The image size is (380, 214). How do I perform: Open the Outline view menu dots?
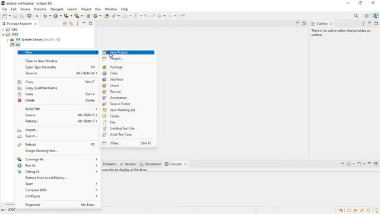[363, 24]
